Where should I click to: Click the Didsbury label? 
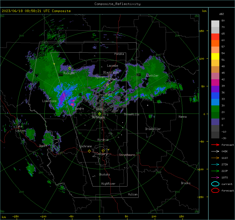[x=98, y=117]
